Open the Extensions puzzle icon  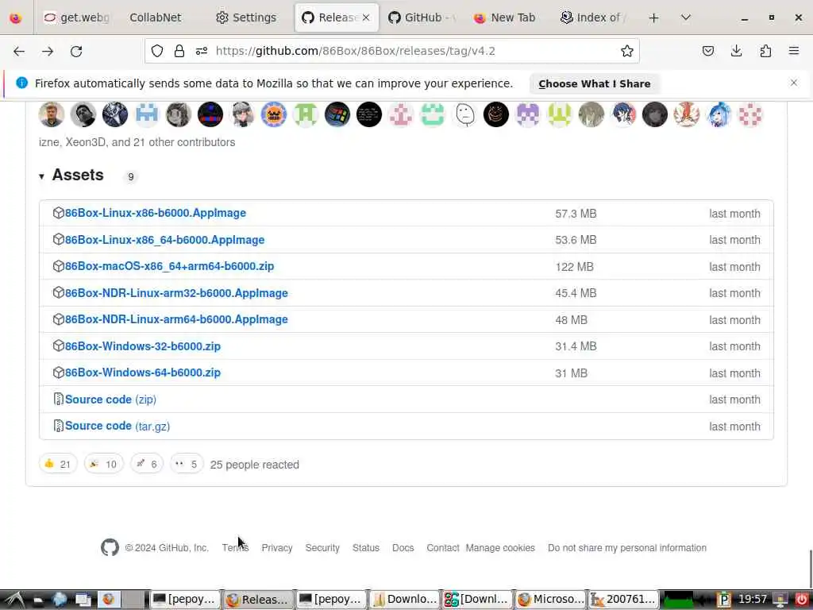pos(765,51)
